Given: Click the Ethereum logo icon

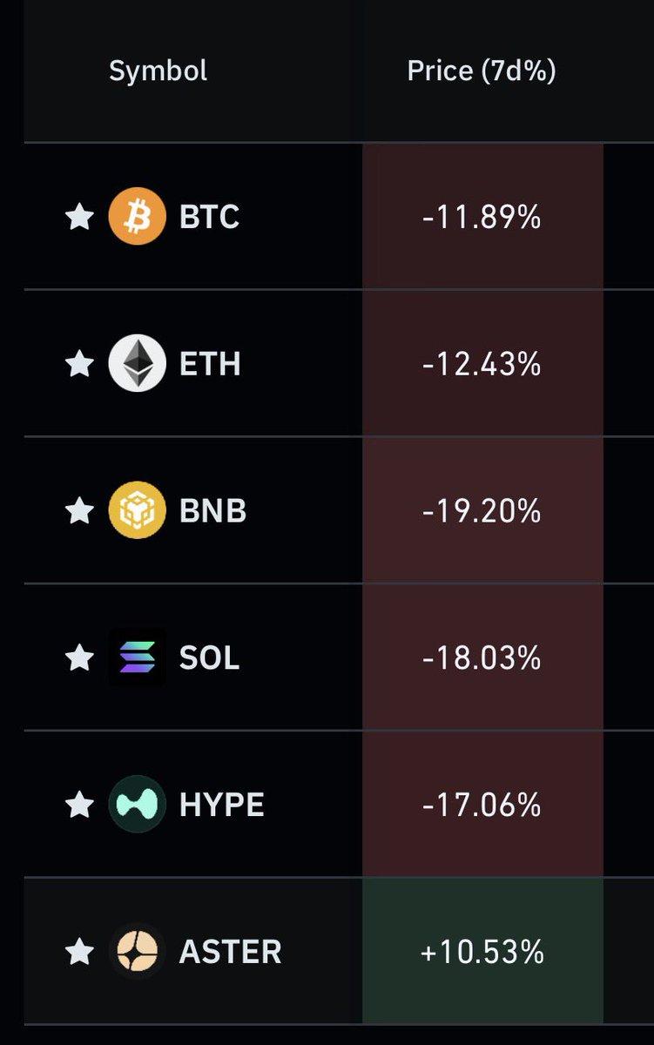Looking at the screenshot, I should pyautogui.click(x=137, y=363).
